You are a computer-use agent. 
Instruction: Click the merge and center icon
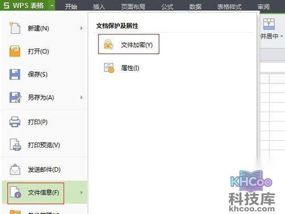[269, 24]
